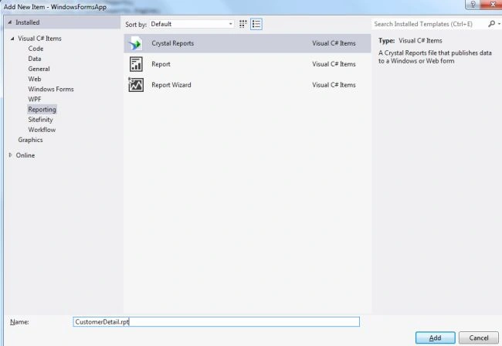Open the dialog help question-mark button
This screenshot has width=502, height=346.
(473, 4)
